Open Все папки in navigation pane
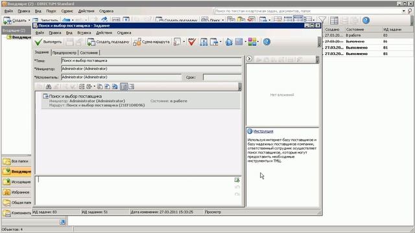Image resolution: width=415 pixels, height=233 pixels. coord(17,161)
